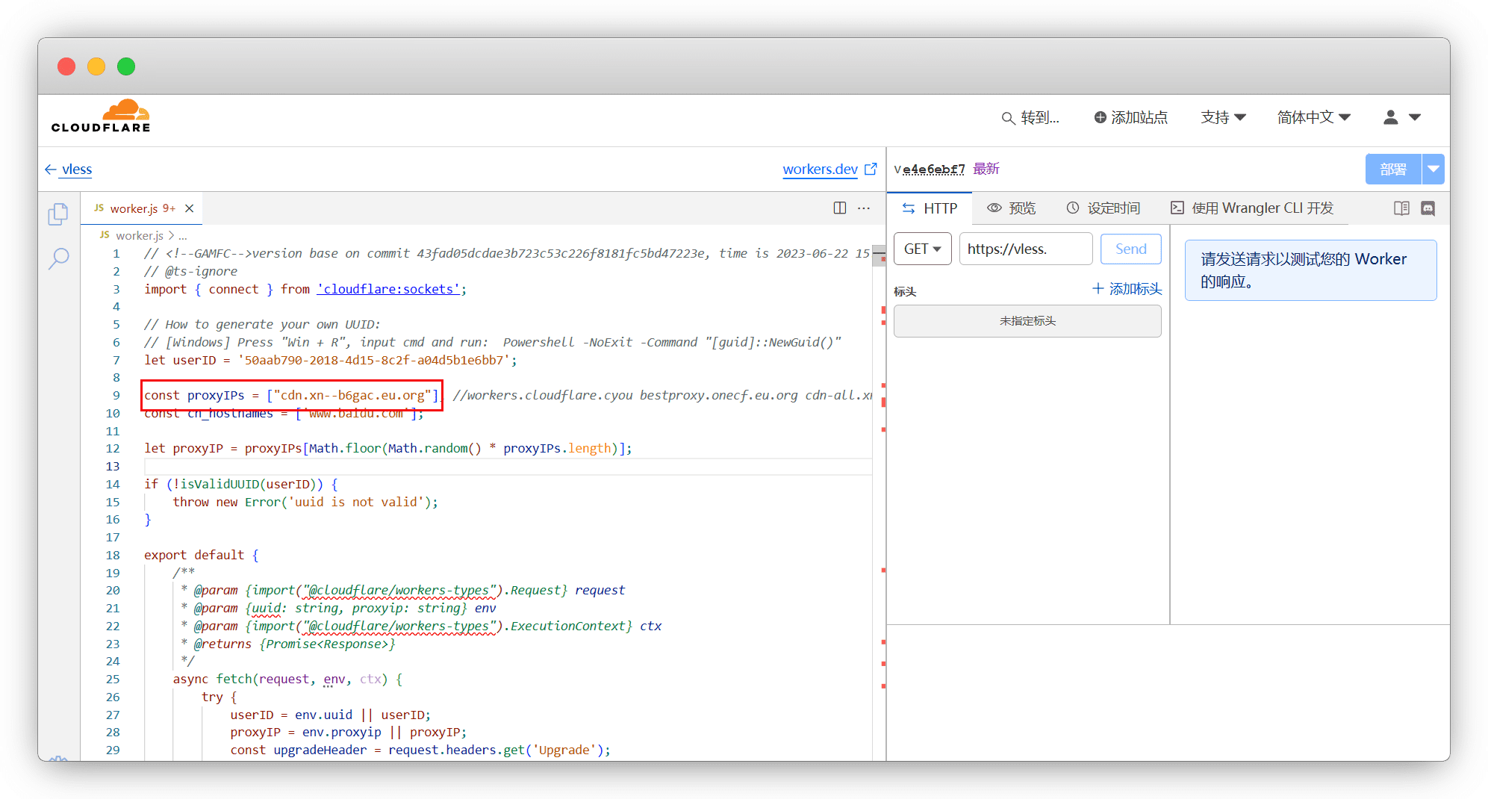The height and width of the screenshot is (799, 1488).
Task: Open the user account menu icon
Action: click(x=1401, y=117)
